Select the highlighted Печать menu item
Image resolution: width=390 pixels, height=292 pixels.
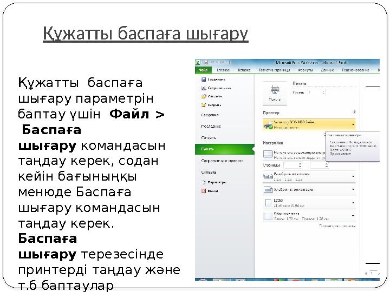tap(225, 149)
